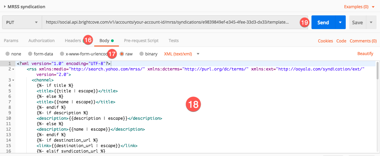Open the XML (text/xml) content type dropdown

182,54
